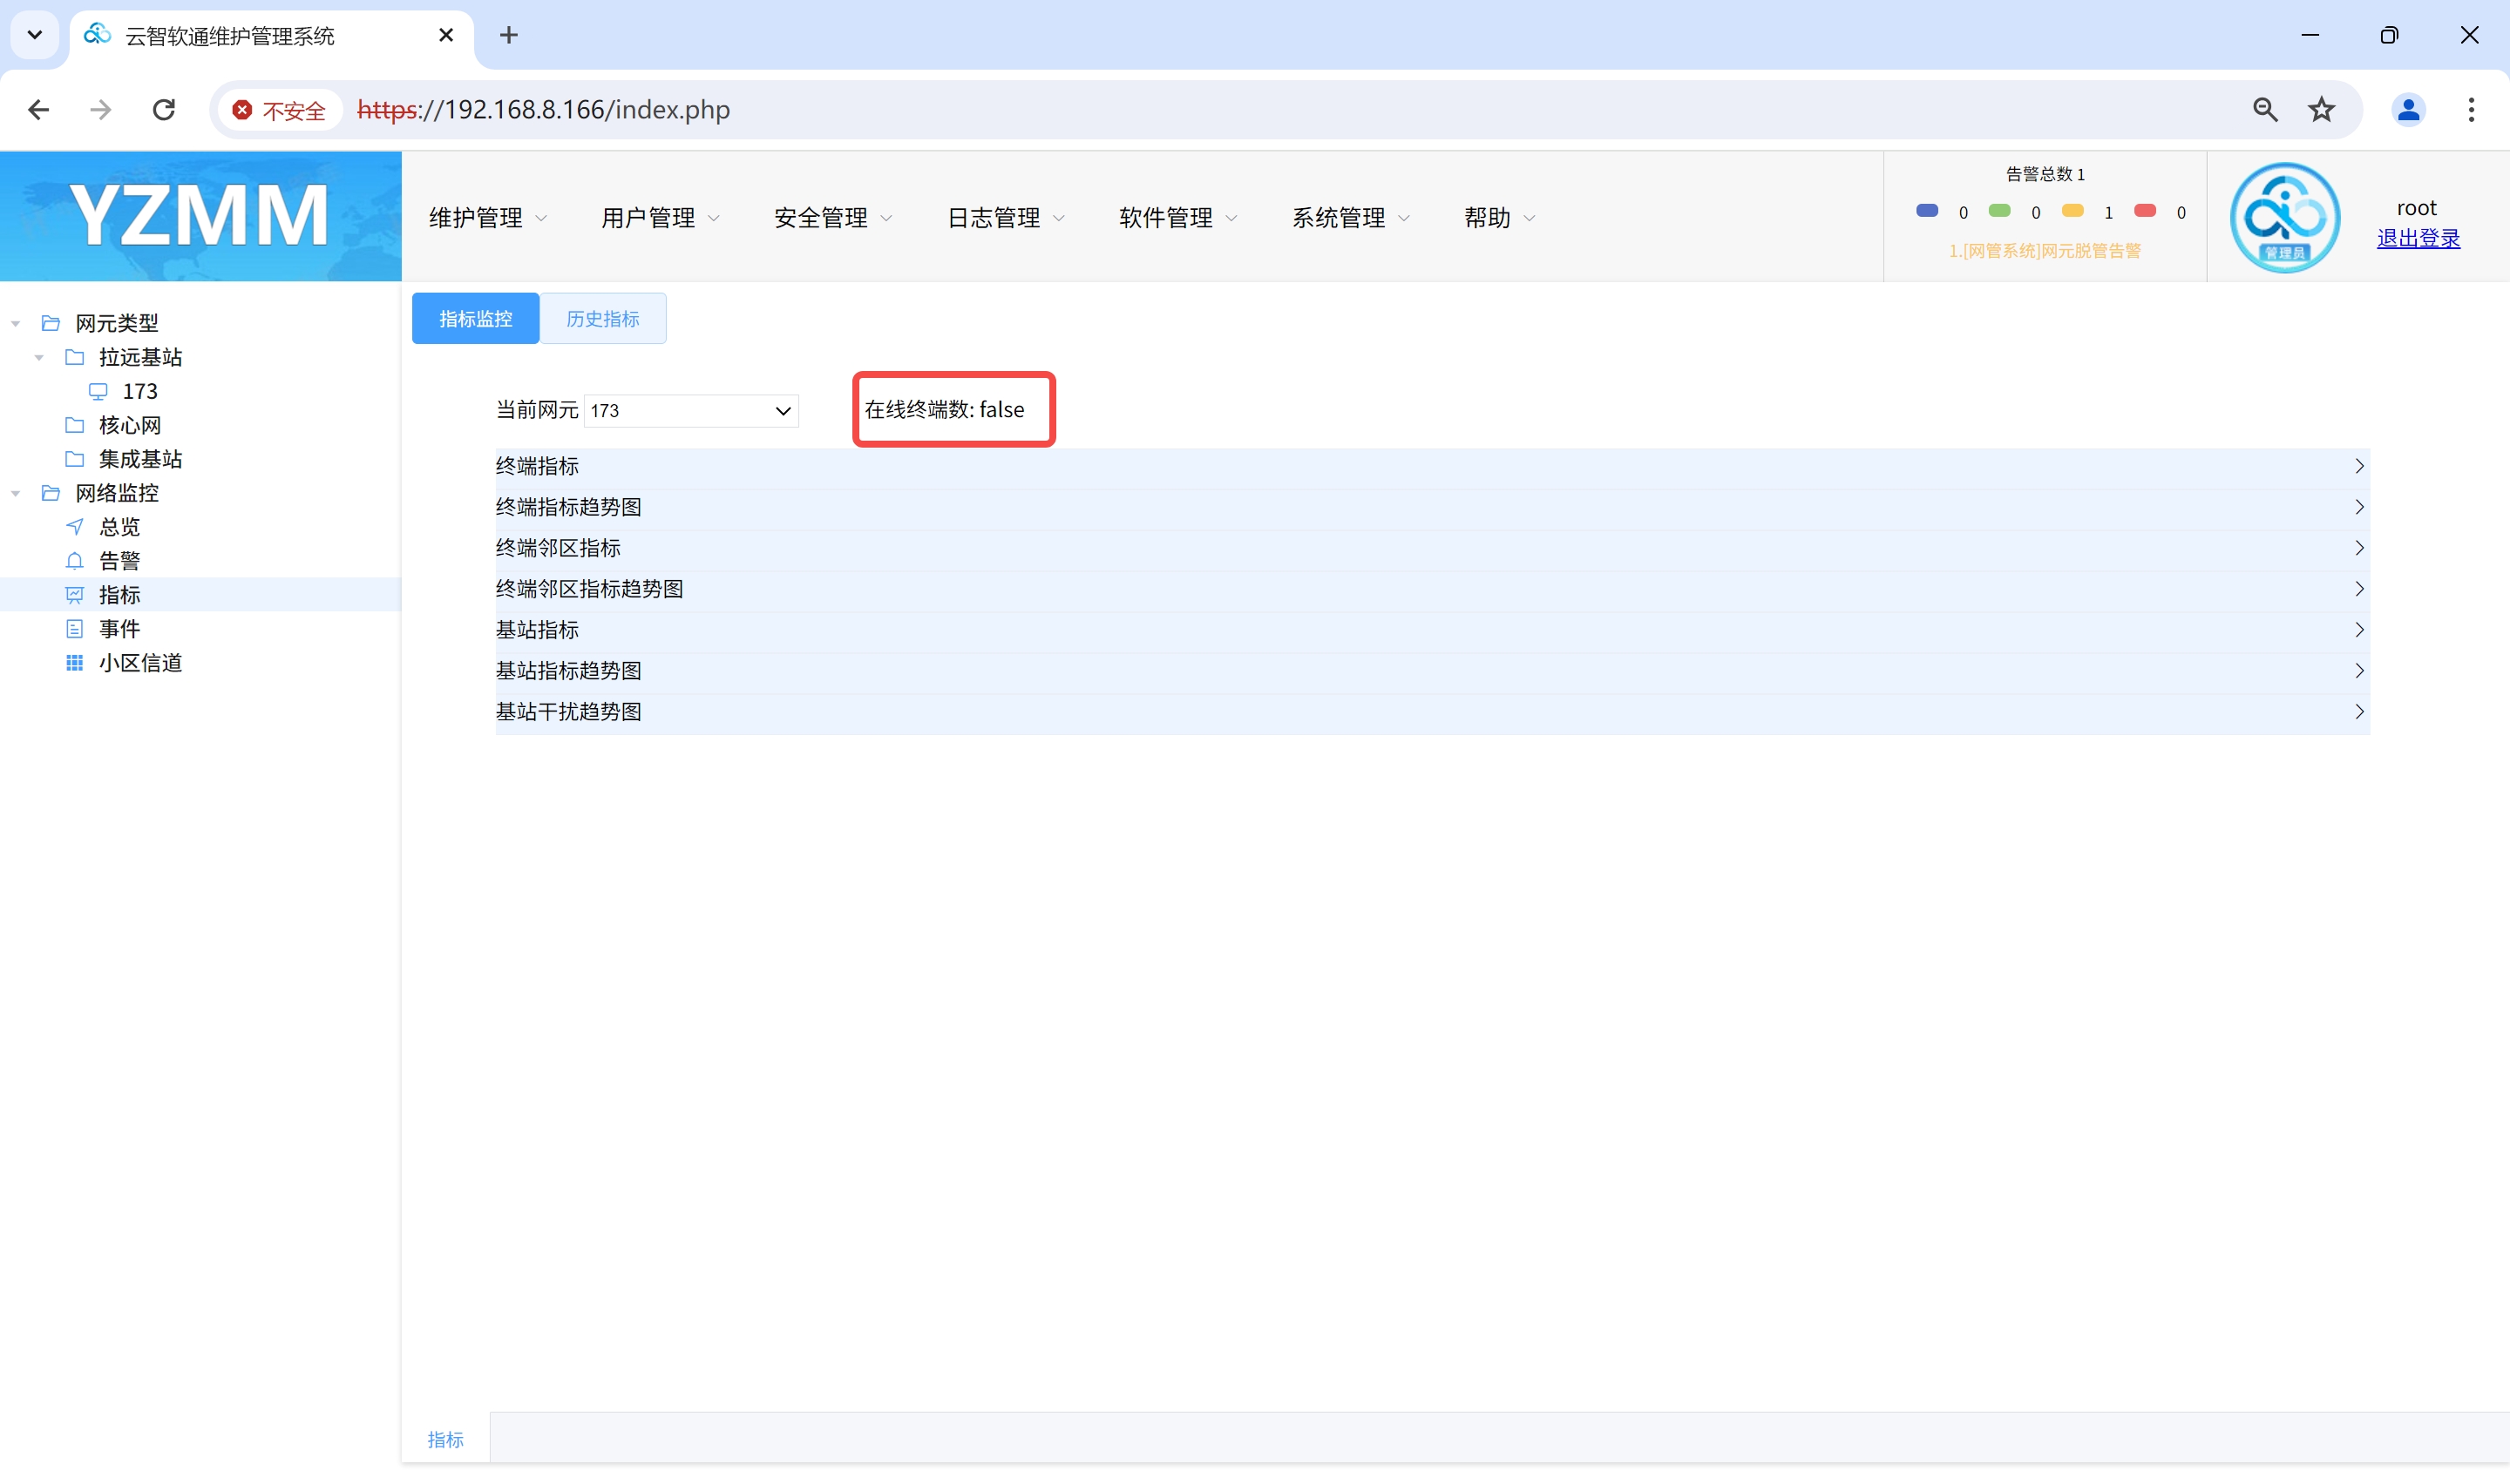The width and height of the screenshot is (2510, 1484).
Task: Click the 退出登录 link
Action: click(2418, 238)
